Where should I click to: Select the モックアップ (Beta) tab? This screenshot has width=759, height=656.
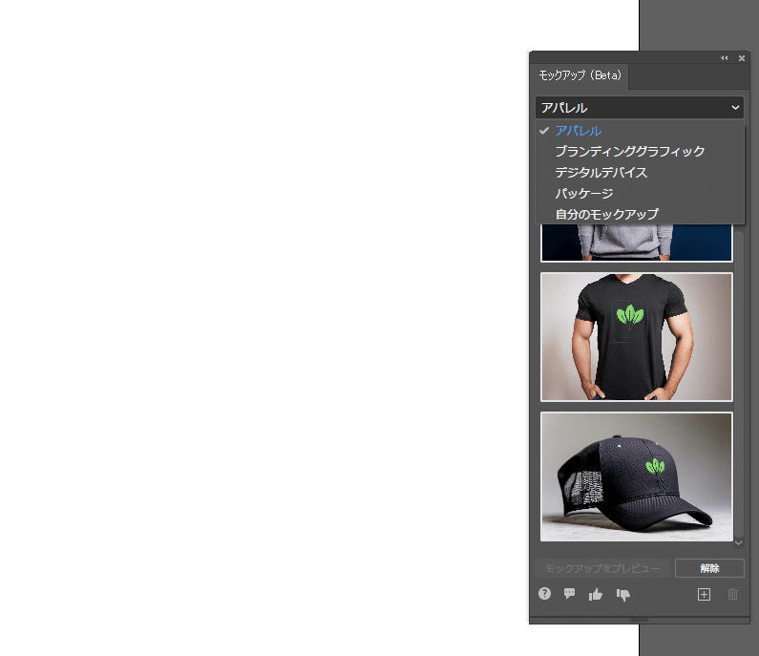coord(580,75)
